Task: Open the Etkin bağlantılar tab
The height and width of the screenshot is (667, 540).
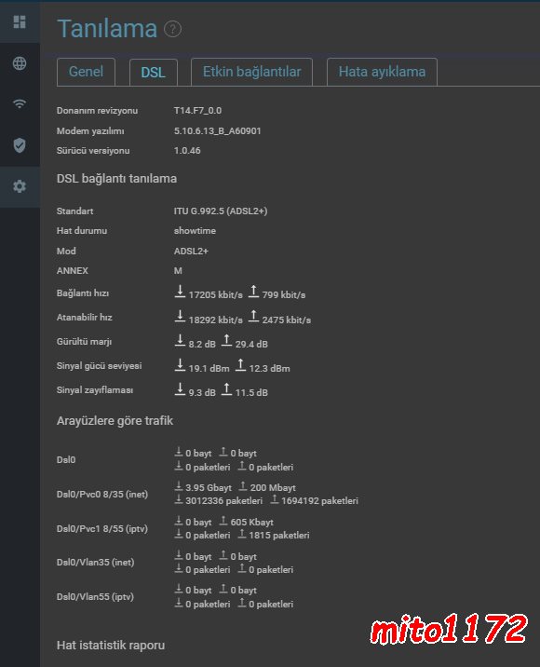Action: tap(251, 72)
